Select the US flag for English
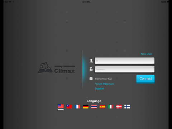This screenshot has width=172, height=129. pyautogui.click(x=61, y=106)
